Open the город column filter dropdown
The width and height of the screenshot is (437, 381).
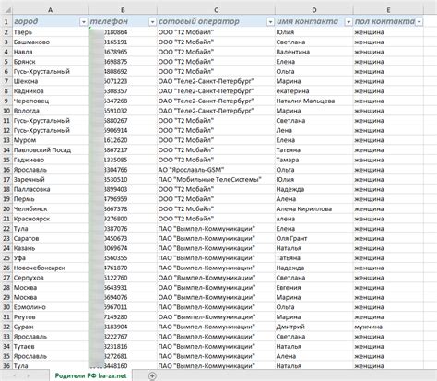click(x=83, y=22)
